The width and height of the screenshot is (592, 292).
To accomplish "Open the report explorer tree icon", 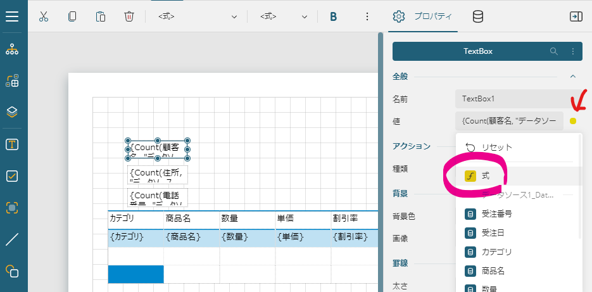I will pyautogui.click(x=12, y=49).
